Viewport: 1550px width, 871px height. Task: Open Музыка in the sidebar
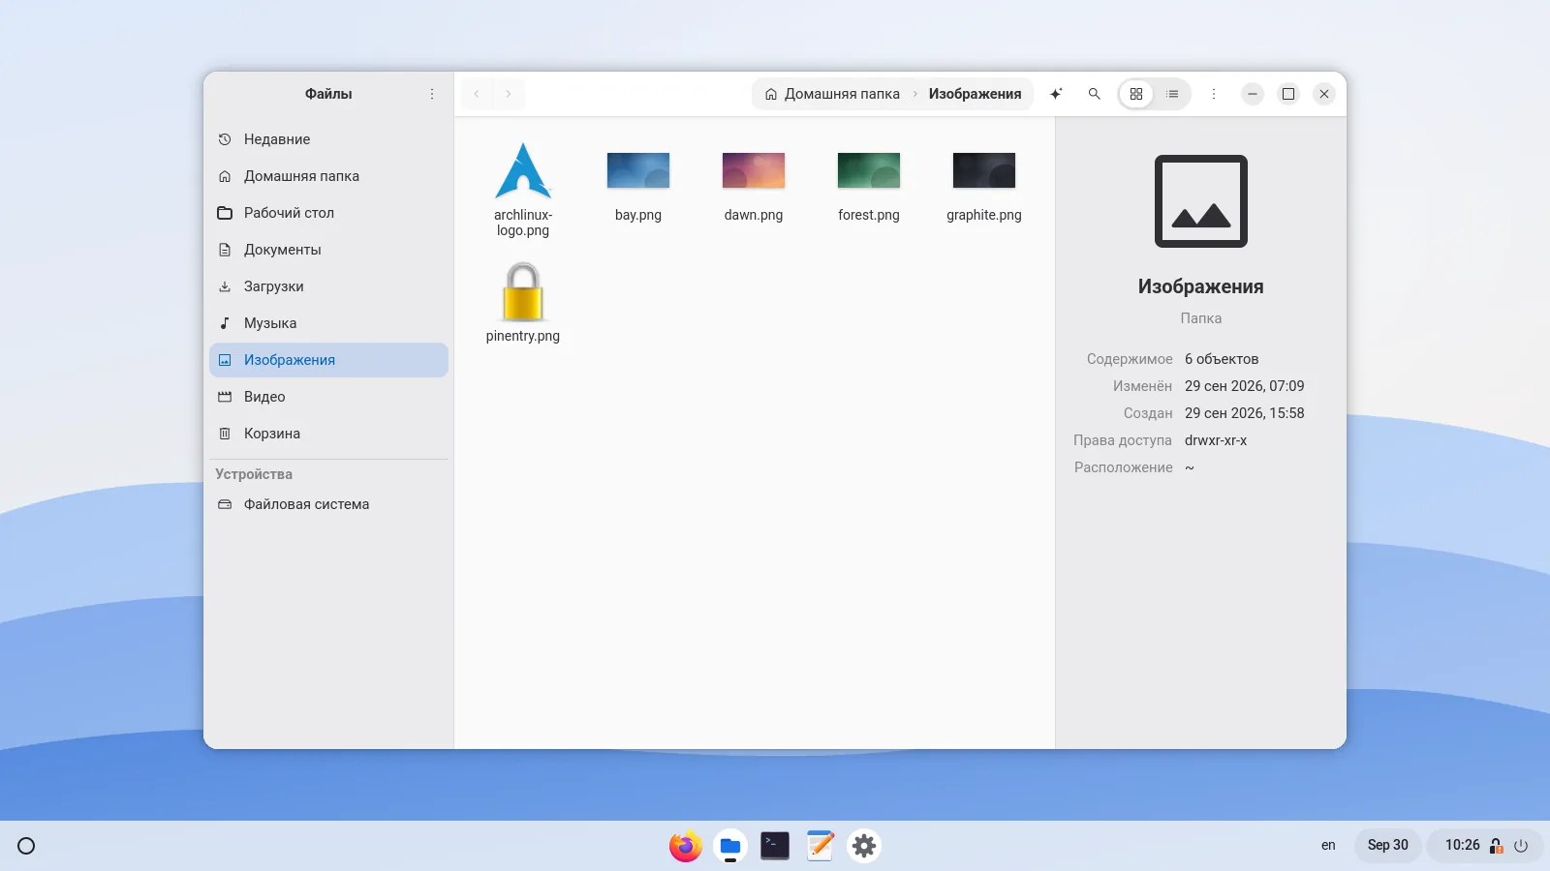coord(328,323)
